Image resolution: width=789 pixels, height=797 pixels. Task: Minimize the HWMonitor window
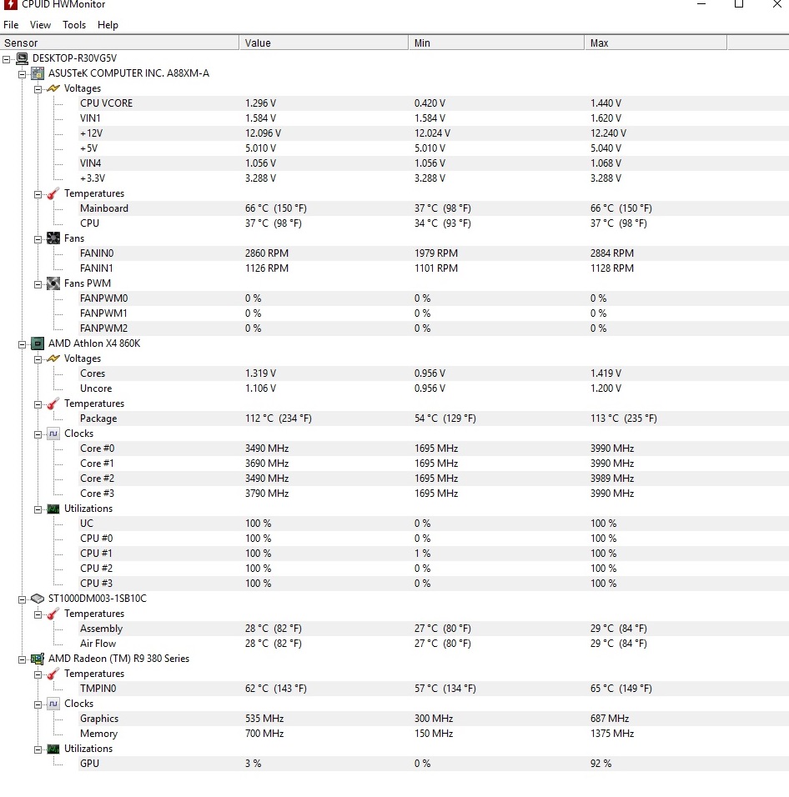point(701,4)
